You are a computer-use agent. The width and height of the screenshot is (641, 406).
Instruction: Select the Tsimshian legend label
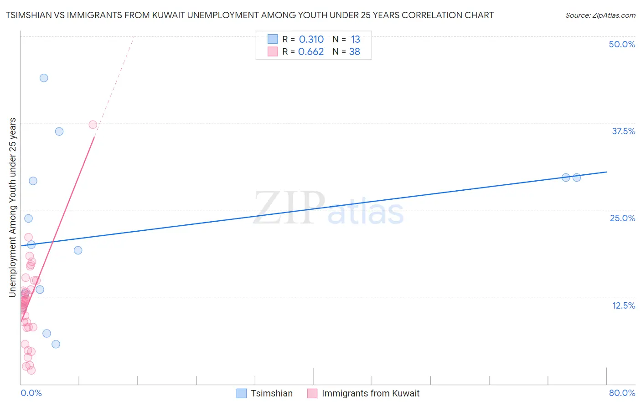click(272, 393)
